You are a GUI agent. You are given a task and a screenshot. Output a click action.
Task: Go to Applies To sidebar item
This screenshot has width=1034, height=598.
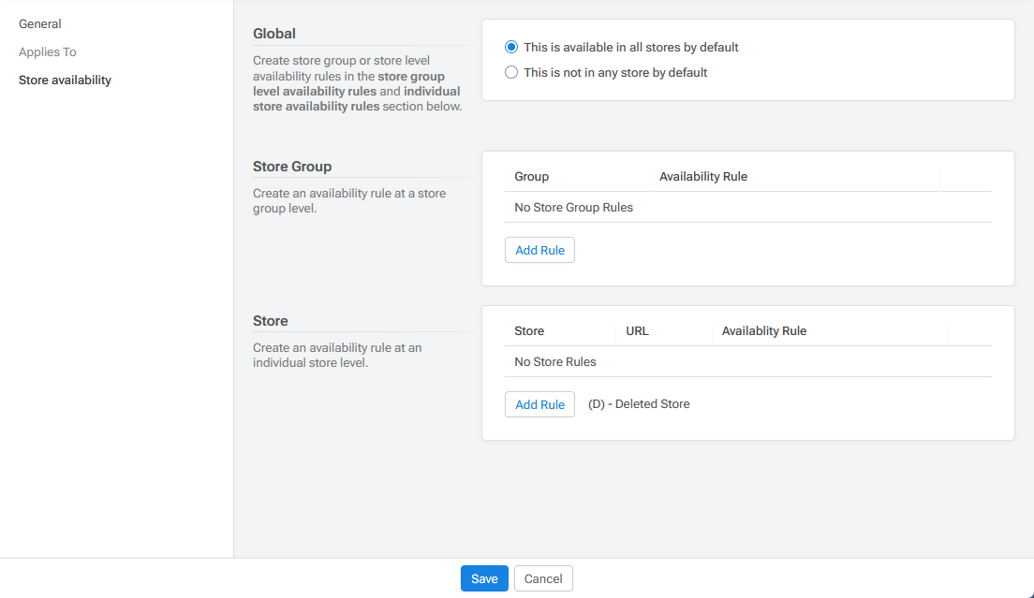(x=48, y=52)
